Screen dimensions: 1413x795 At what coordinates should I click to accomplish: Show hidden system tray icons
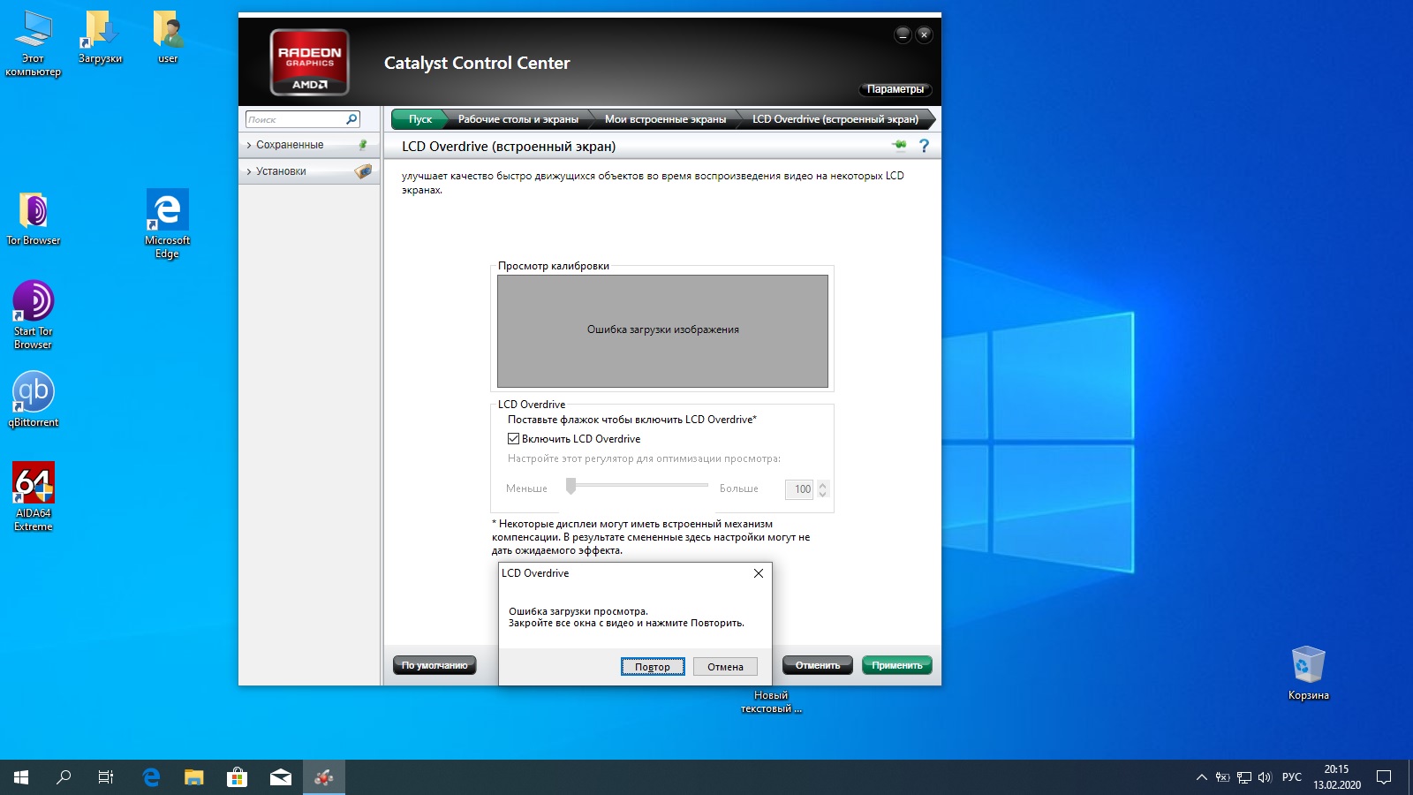[1201, 777]
